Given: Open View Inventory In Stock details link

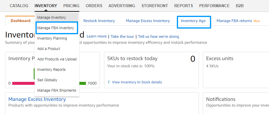Looking at the screenshot, I should point(137,82).
